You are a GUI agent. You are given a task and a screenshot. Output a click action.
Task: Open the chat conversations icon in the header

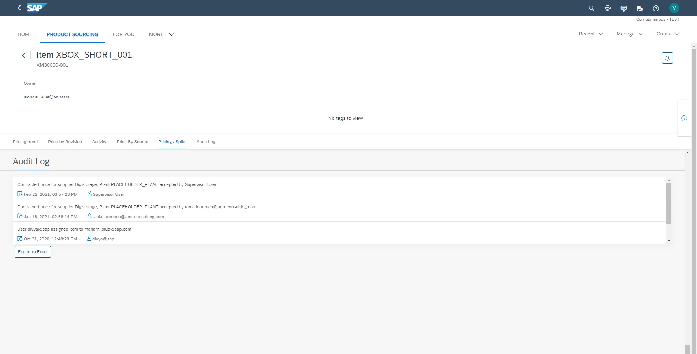640,8
